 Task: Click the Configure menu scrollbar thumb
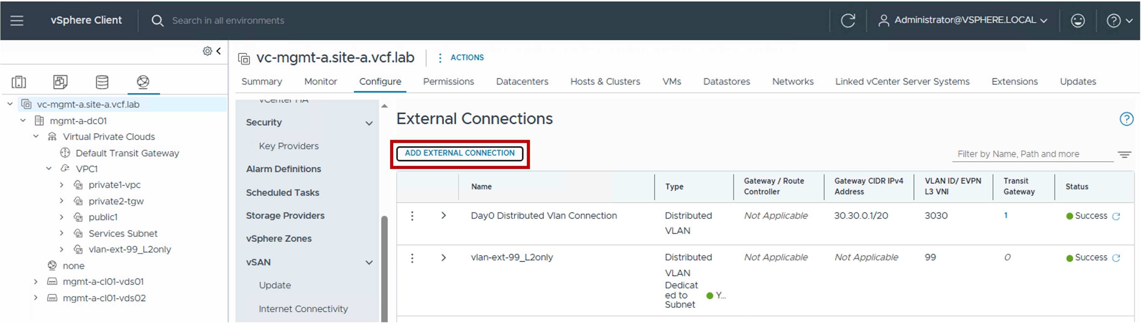point(384,269)
